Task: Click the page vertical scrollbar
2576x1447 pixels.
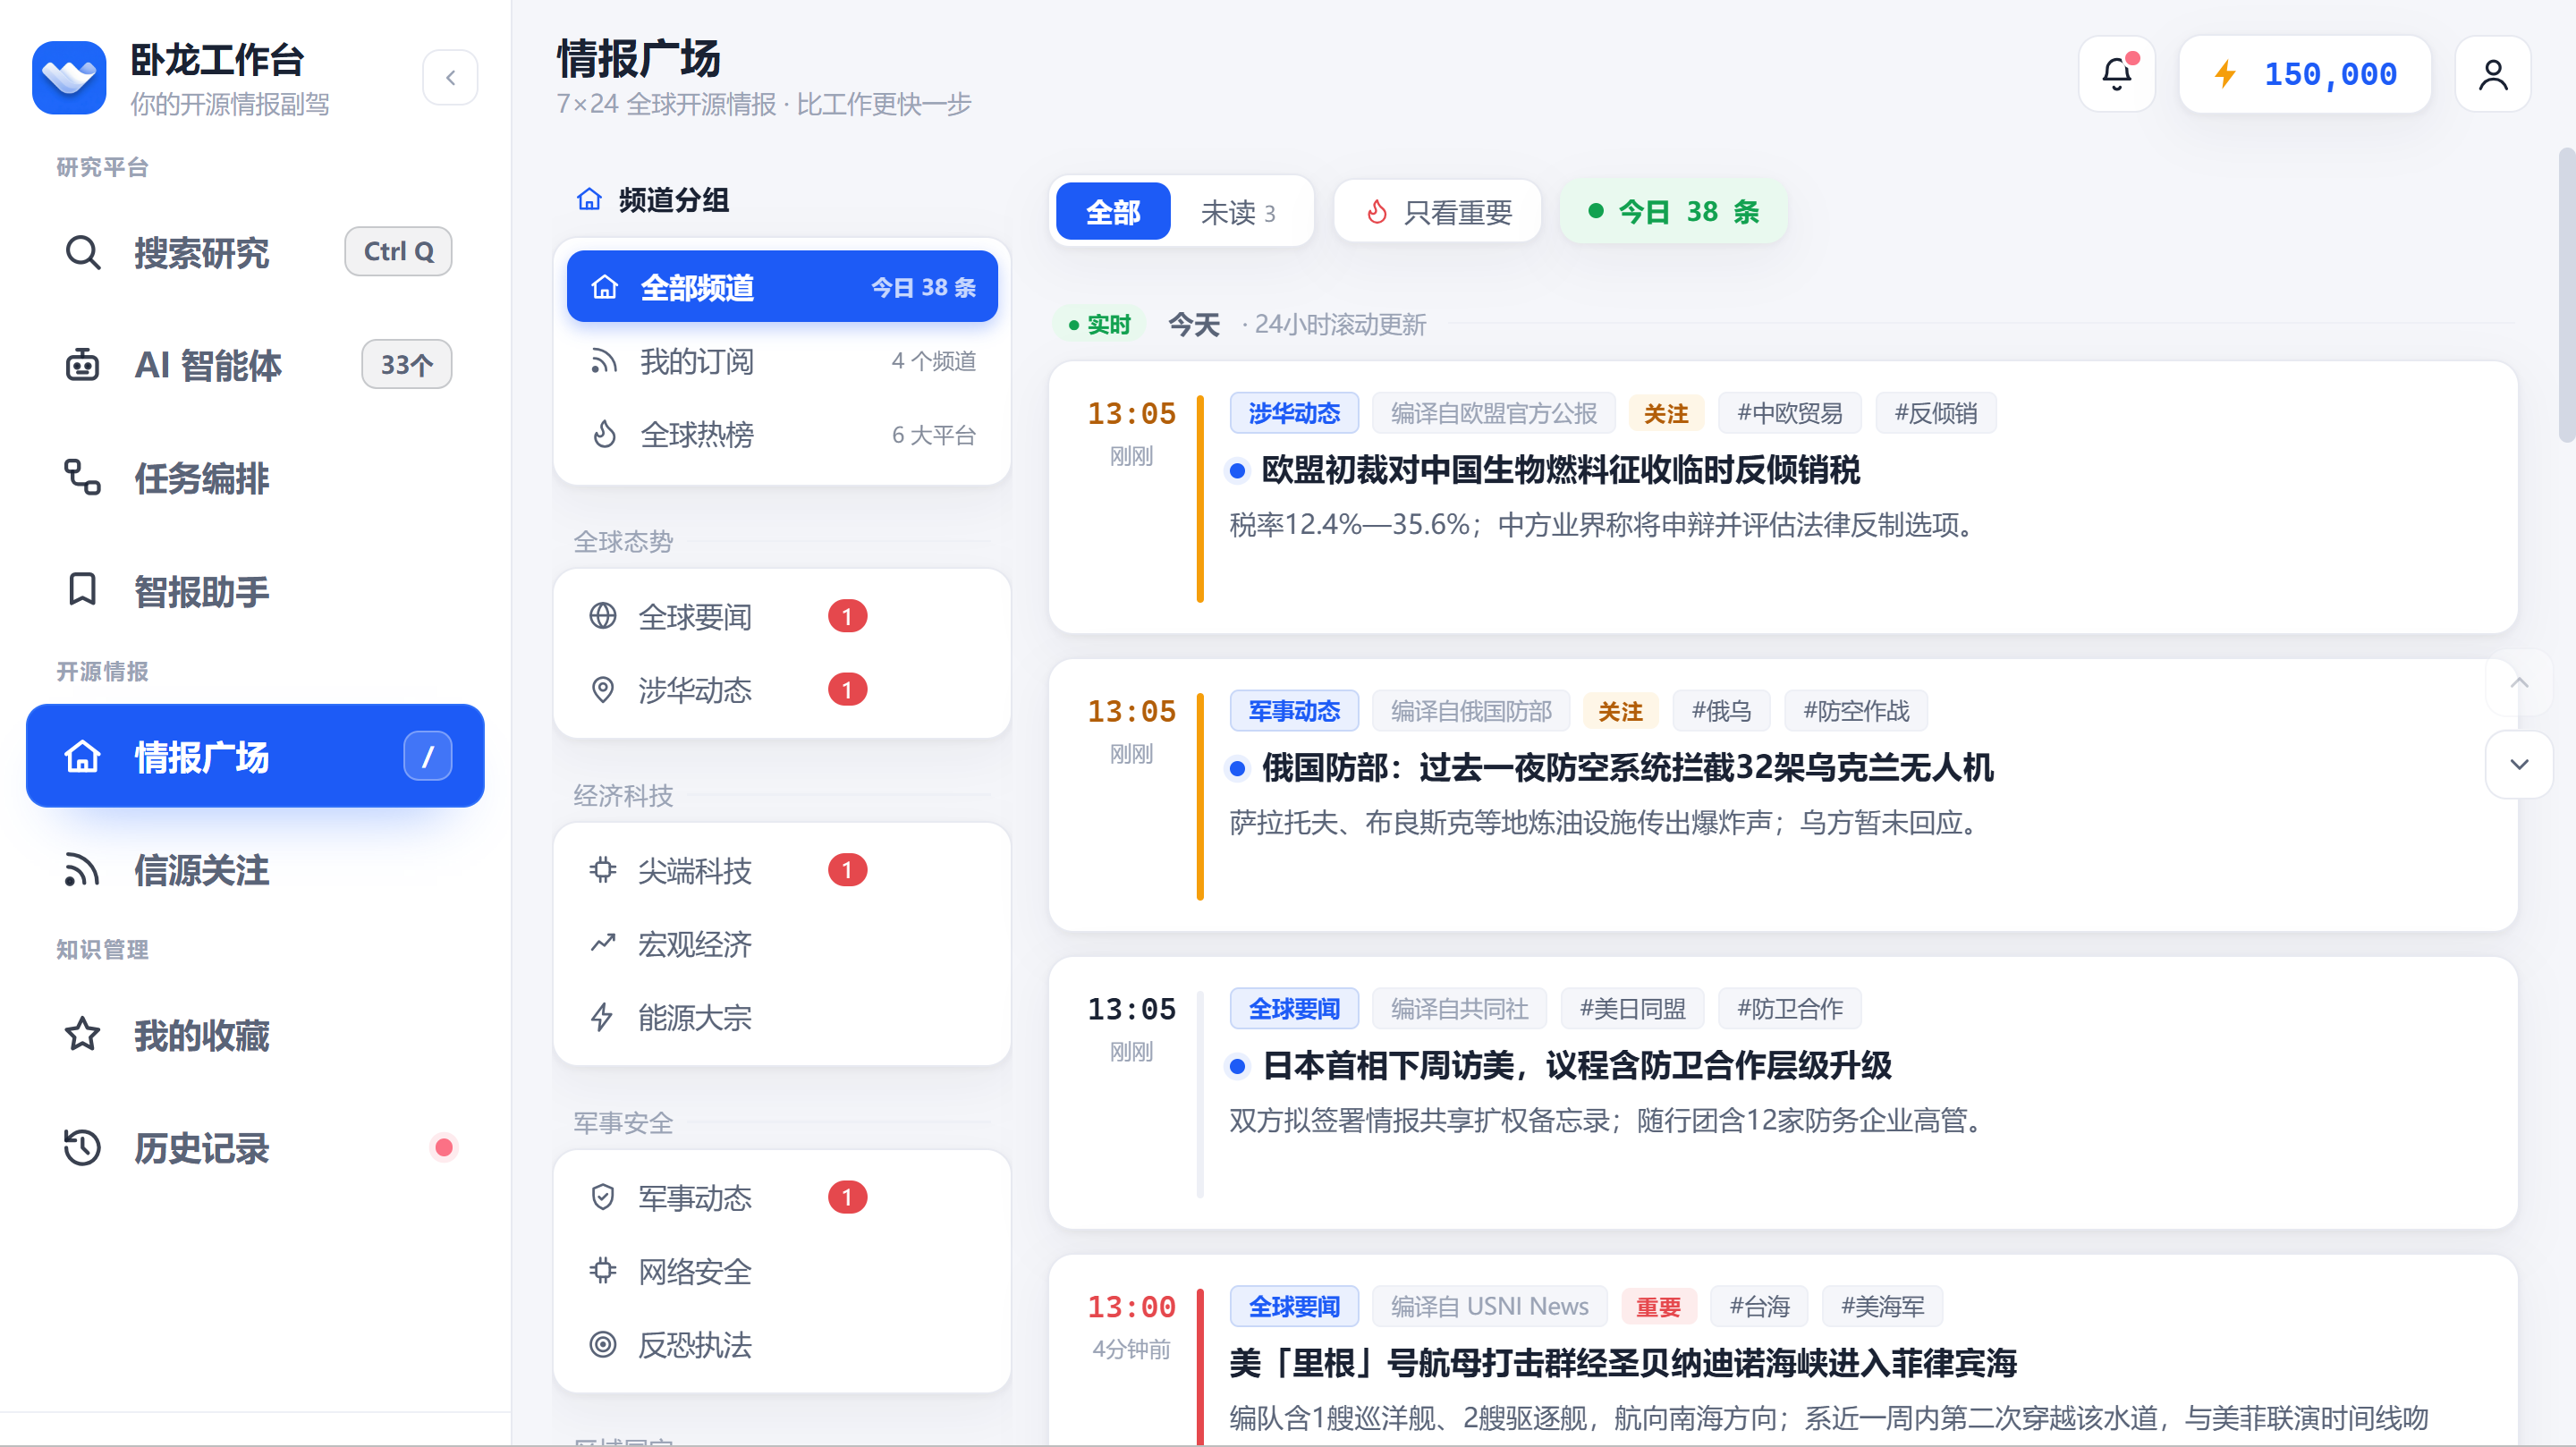Action: tap(2565, 295)
